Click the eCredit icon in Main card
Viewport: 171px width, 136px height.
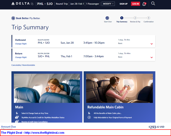[x=17, y=121]
